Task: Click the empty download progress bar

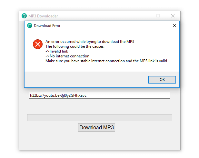Action: click(x=99, y=118)
